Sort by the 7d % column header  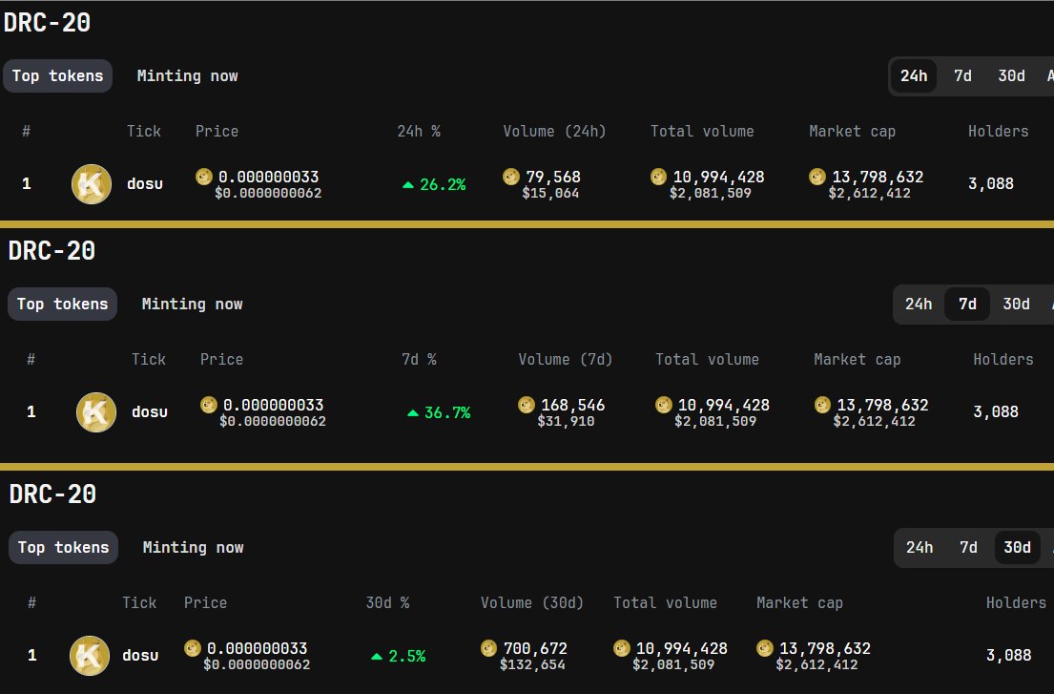point(420,359)
